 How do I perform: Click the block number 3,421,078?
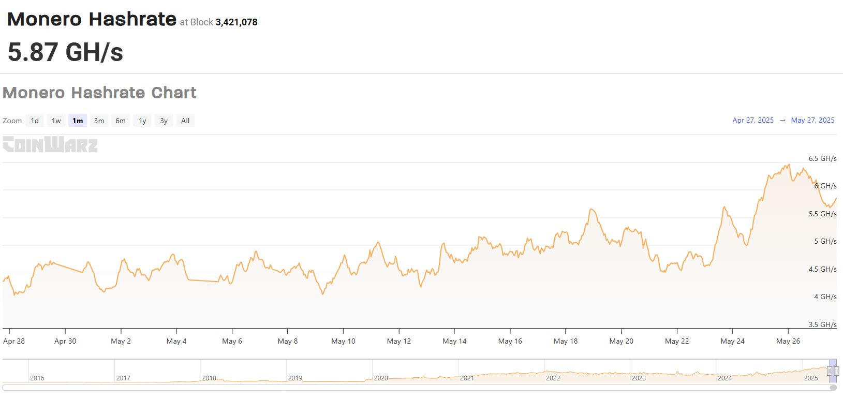[236, 22]
